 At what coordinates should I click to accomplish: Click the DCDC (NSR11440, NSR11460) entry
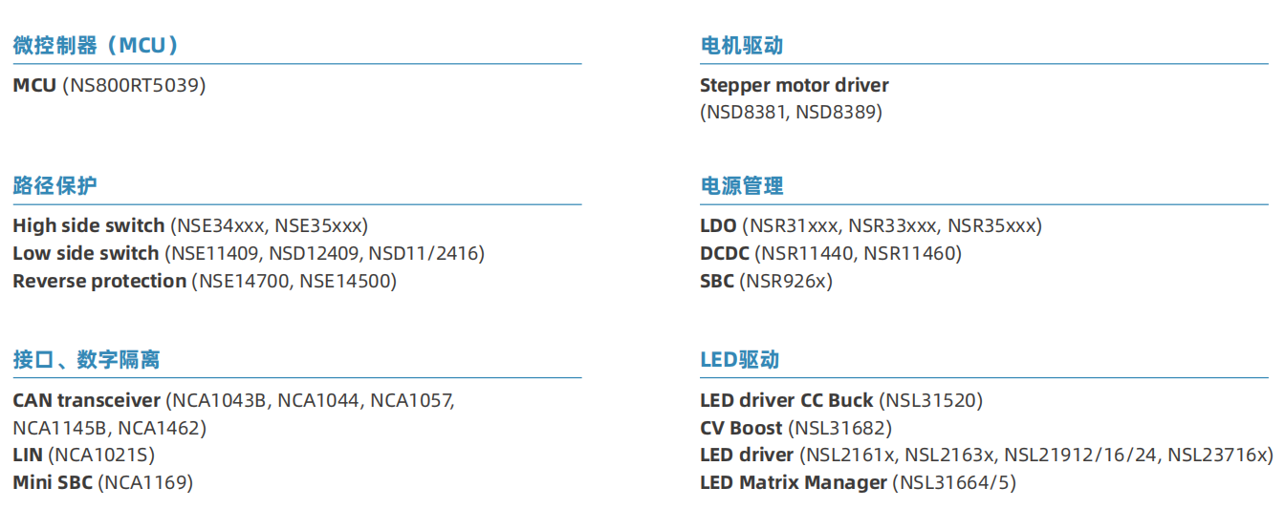tap(830, 253)
